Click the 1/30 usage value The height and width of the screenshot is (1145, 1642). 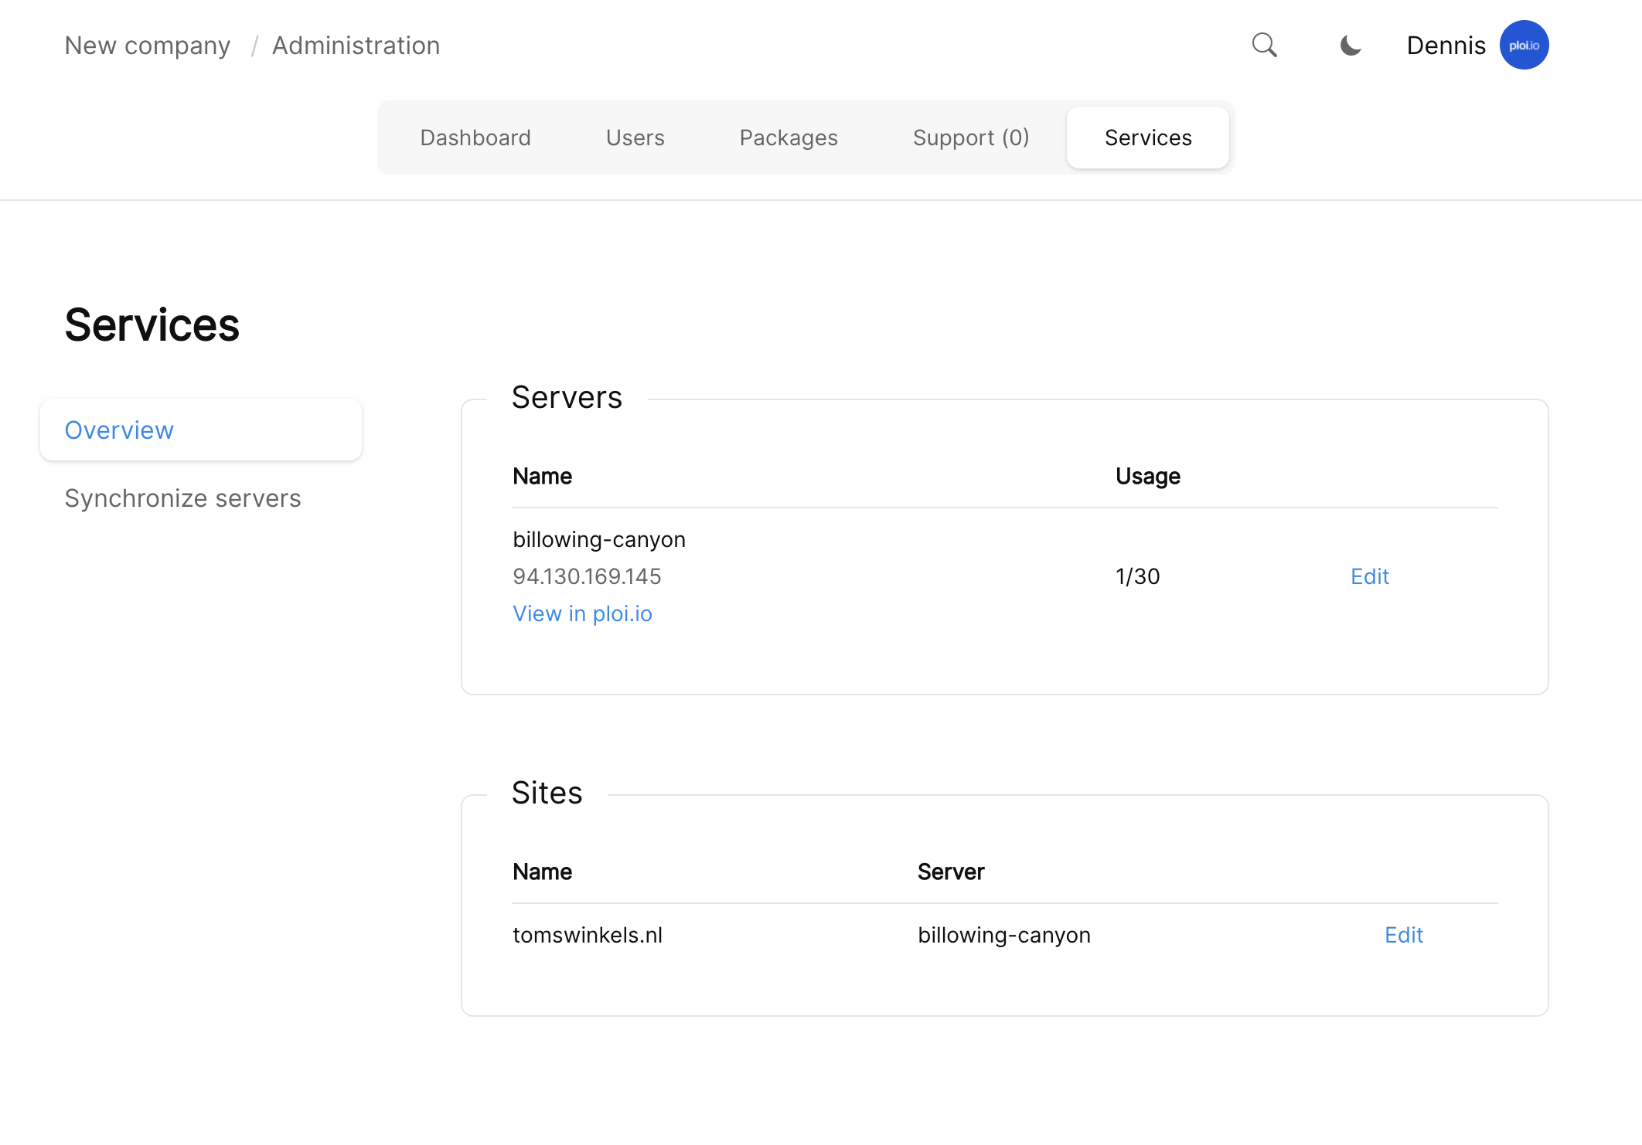(x=1138, y=576)
